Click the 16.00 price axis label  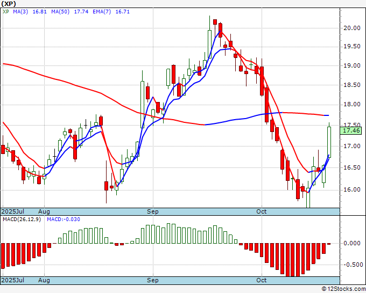click(352, 189)
